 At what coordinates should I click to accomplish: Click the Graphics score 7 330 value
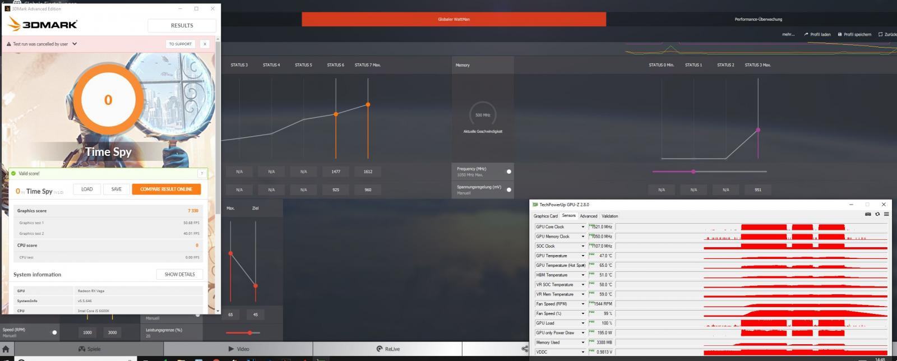[193, 211]
